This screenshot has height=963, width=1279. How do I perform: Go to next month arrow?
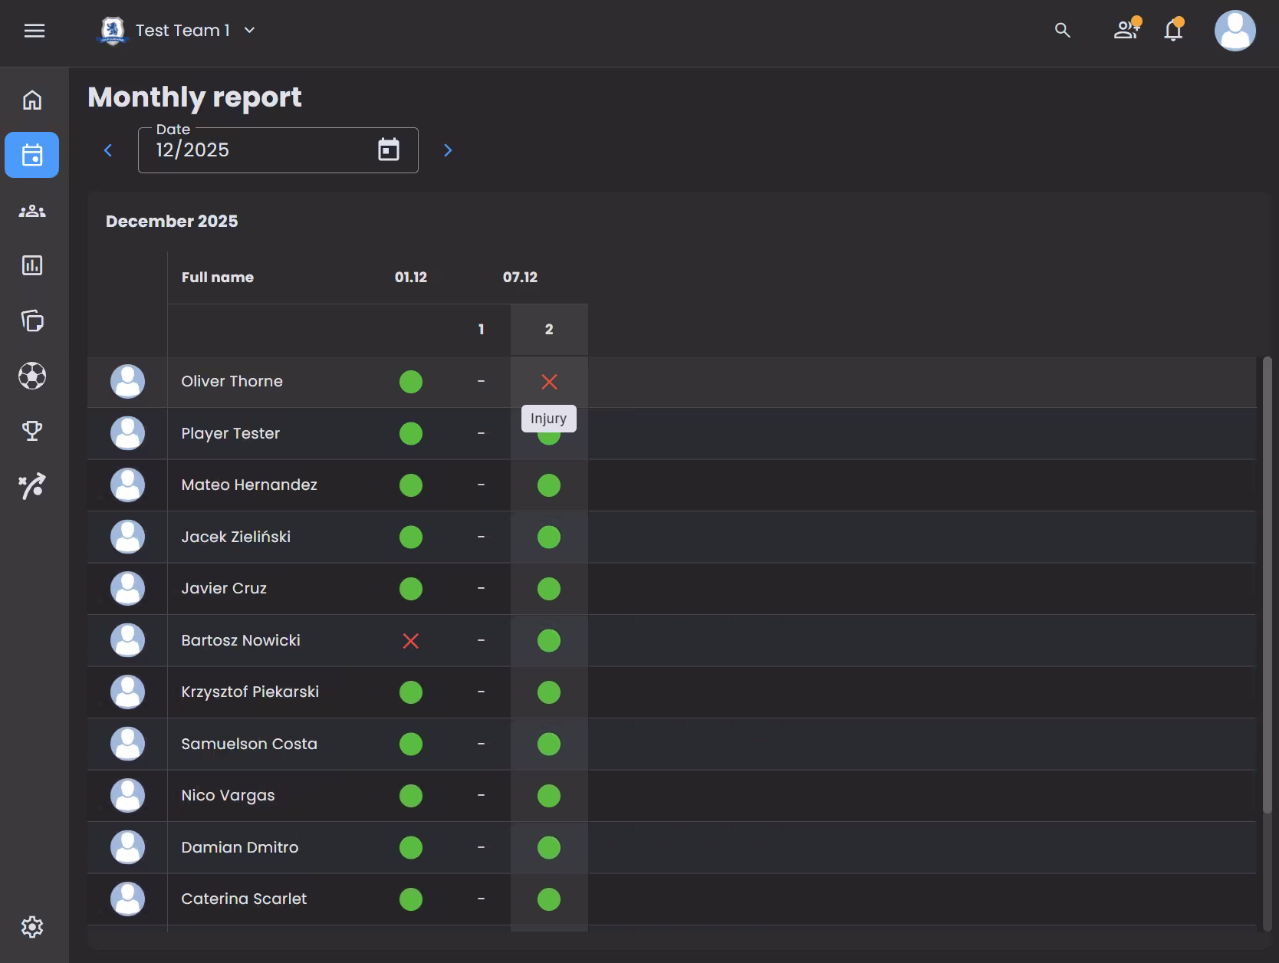[x=448, y=150]
